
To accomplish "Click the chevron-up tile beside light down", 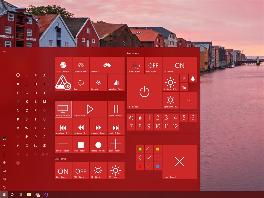I will click(x=188, y=100).
